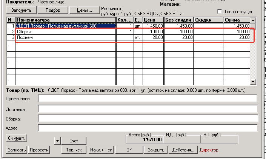266x159 pixels.
Task: Click the Номенклатура column header
Action: pyautogui.click(x=66, y=20)
